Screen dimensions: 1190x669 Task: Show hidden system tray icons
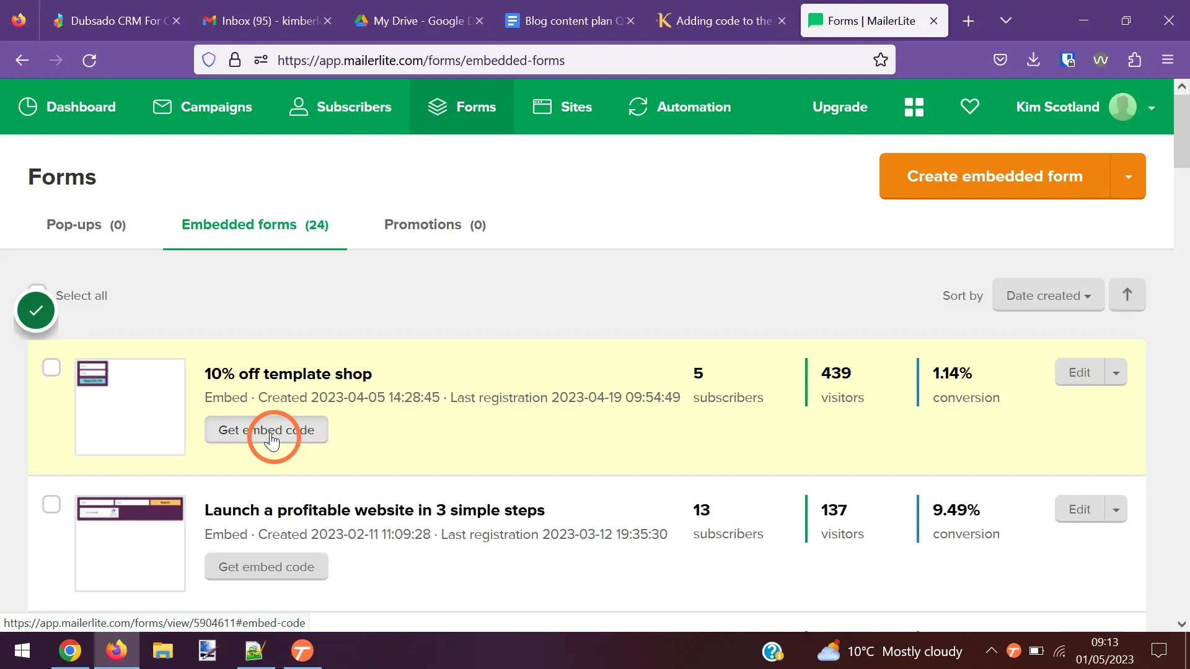tap(991, 651)
